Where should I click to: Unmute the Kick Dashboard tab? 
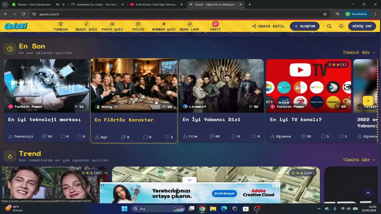[x=57, y=4]
